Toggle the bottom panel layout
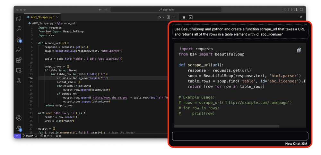 coord(290,10)
